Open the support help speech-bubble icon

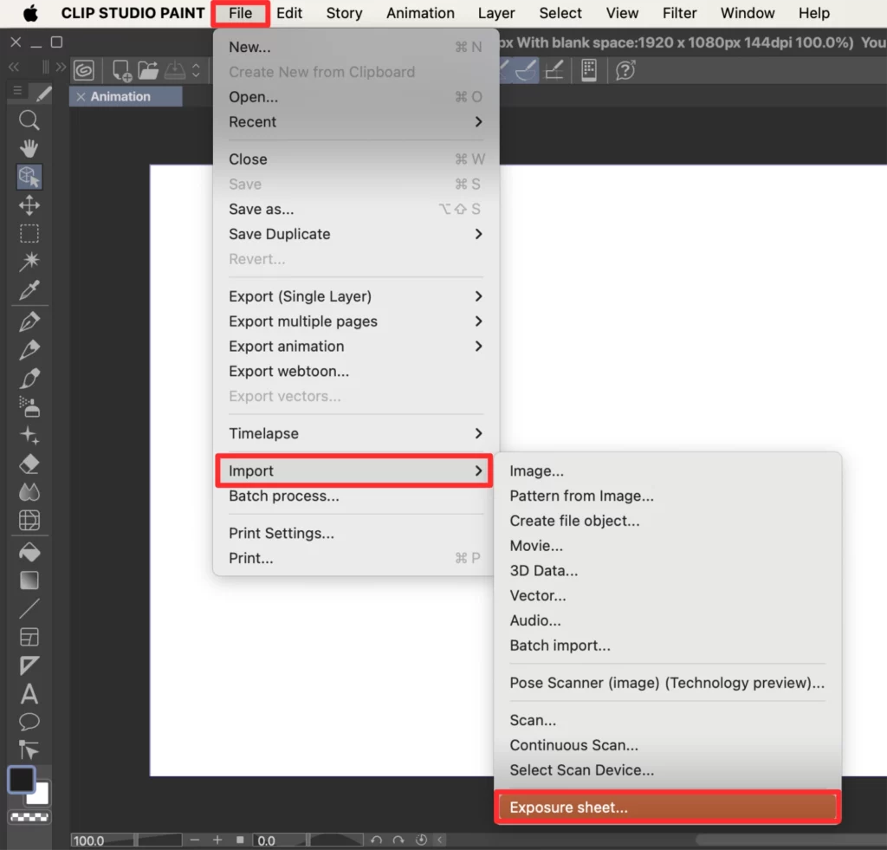tap(625, 70)
